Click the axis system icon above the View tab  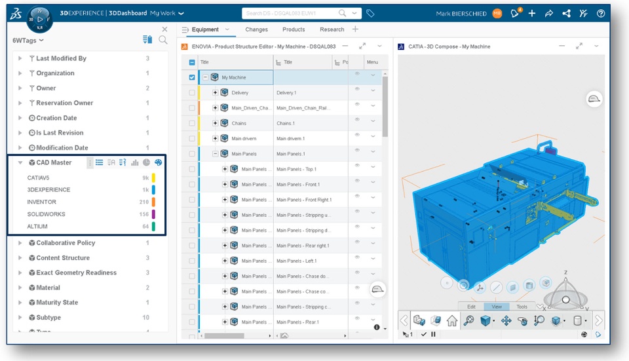click(x=480, y=287)
